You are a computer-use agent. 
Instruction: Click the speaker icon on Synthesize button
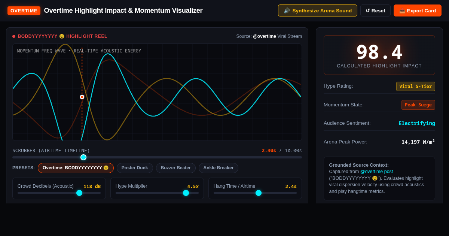[287, 10]
